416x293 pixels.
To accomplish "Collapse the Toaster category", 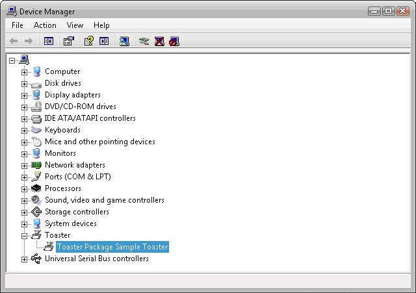I will tap(24, 236).
